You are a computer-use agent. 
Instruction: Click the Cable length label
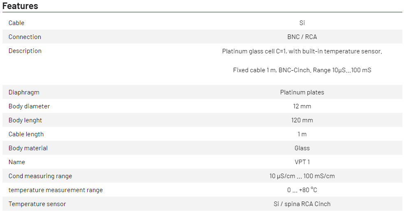pos(26,134)
